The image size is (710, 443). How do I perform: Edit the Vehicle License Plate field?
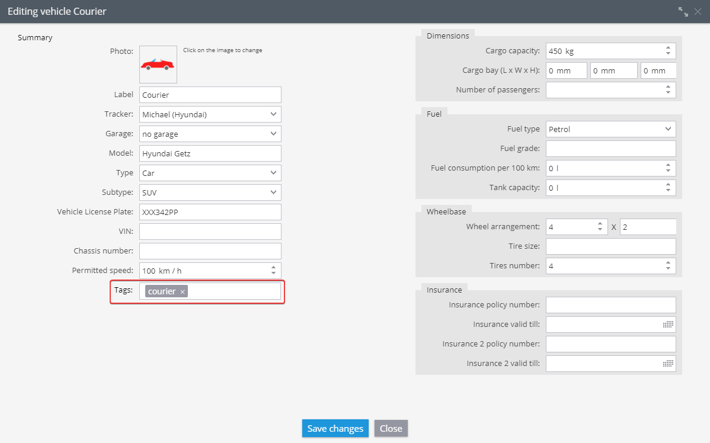pyautogui.click(x=210, y=212)
